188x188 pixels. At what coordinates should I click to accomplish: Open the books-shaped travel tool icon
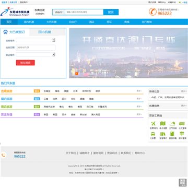pos(163,134)
